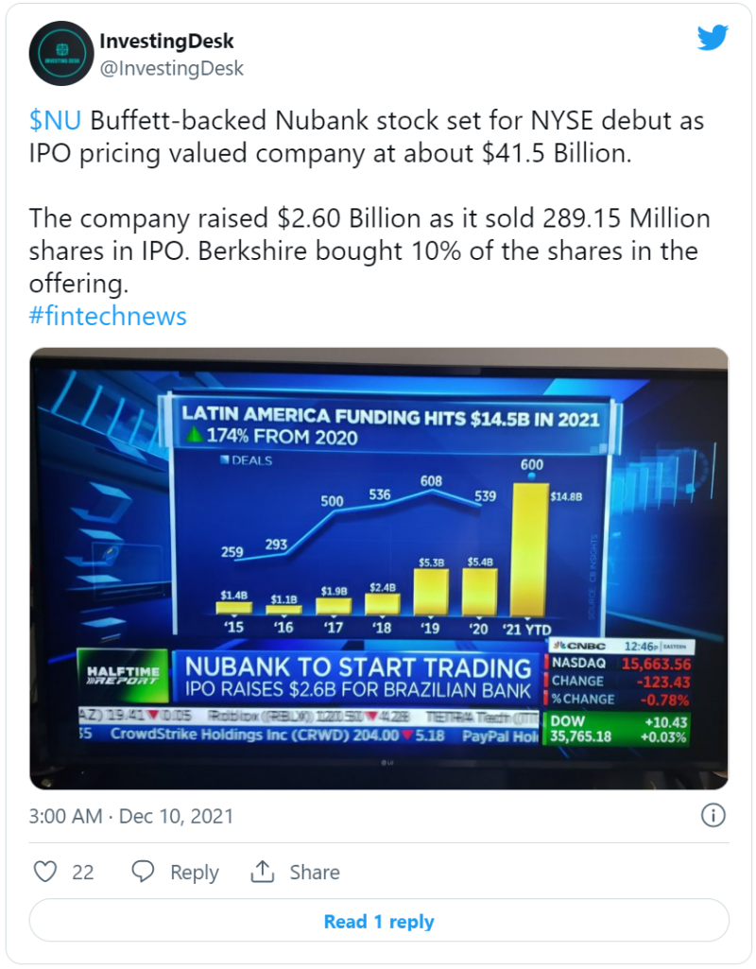
Task: Click the Reply text label
Action: click(195, 873)
